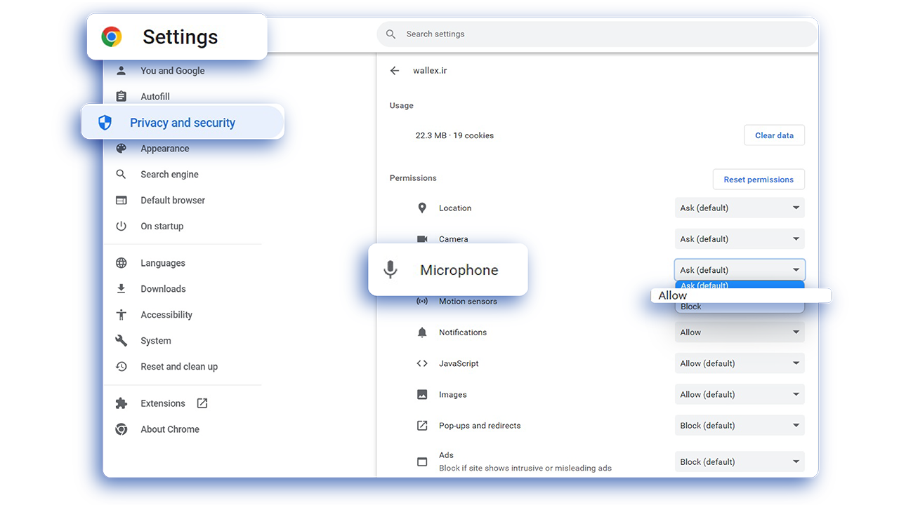This screenshot has width=899, height=505.
Task: Click the Location pin icon
Action: [422, 208]
